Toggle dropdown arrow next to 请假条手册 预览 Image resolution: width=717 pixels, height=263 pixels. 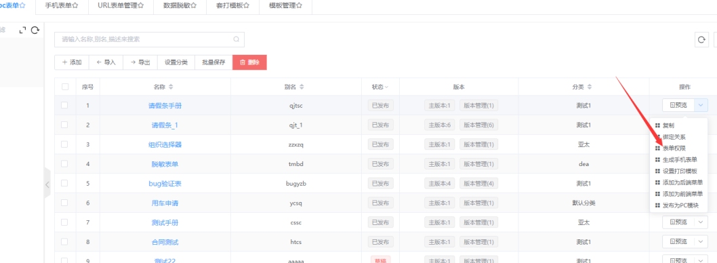701,105
